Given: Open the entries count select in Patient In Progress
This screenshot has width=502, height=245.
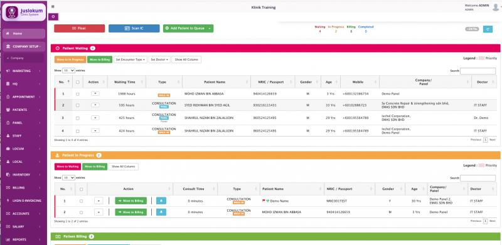Looking at the screenshot, I should [68, 177].
